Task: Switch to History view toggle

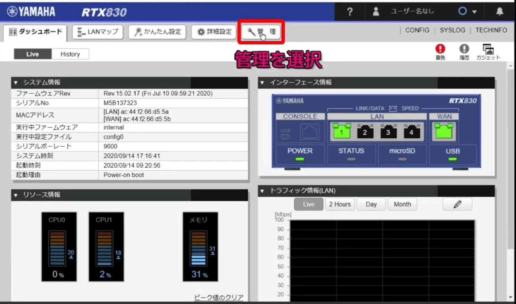Action: [x=70, y=54]
